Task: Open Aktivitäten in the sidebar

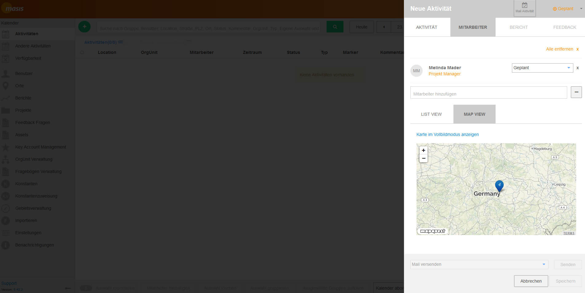Action: pos(37,34)
